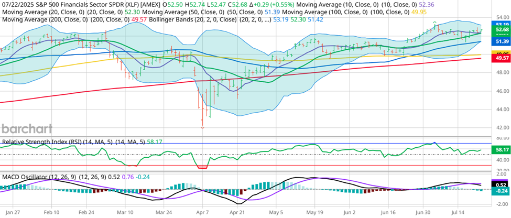511x218 pixels.
Task: Select the low price value 52.47
Action: click(x=217, y=4)
